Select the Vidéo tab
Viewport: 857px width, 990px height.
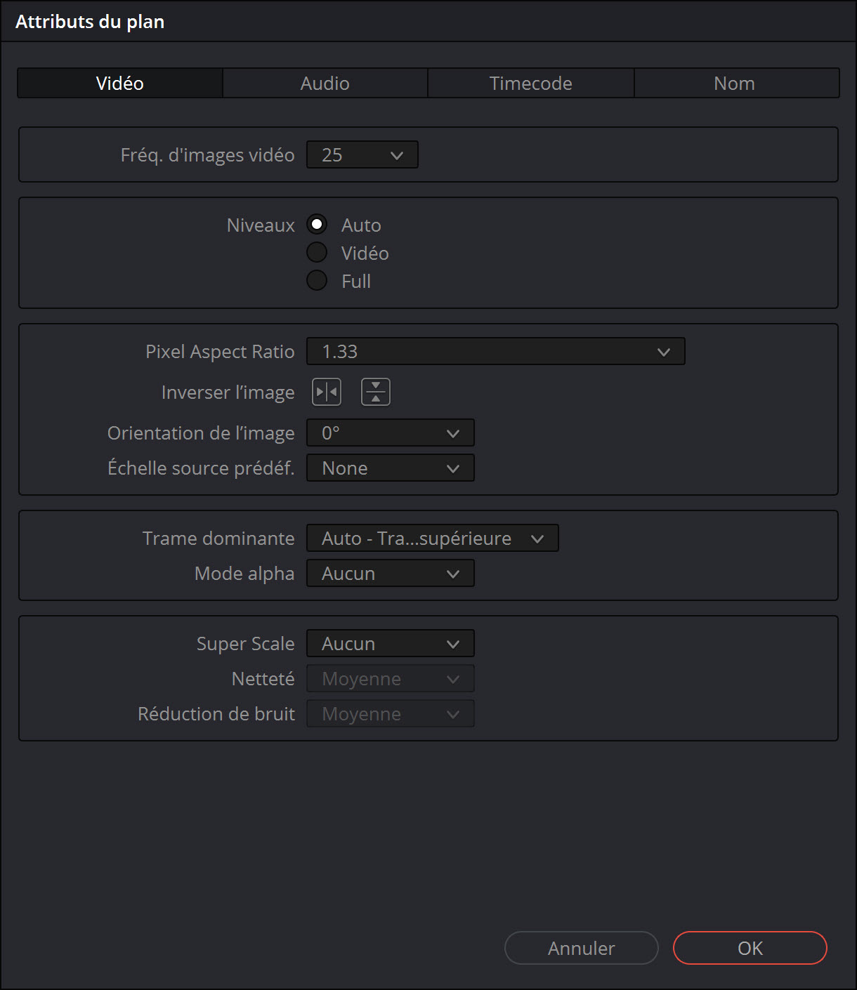click(120, 83)
